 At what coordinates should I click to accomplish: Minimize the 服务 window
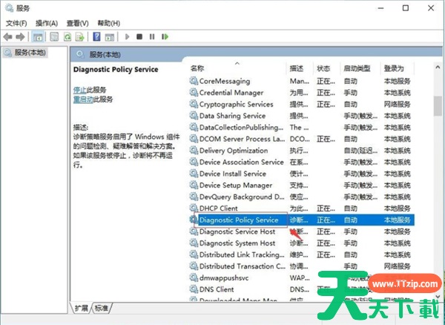click(x=381, y=8)
